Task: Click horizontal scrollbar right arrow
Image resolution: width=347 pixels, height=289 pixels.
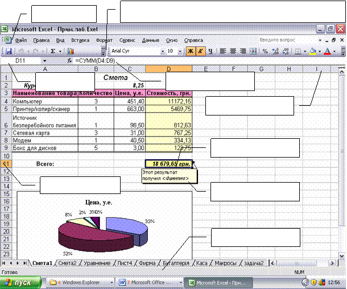Action: 332,263
